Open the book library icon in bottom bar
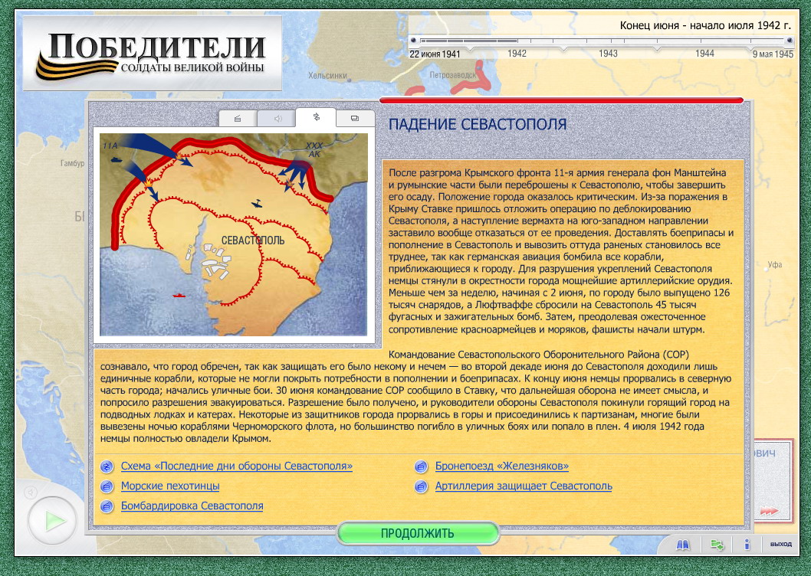Viewport: 811px width, 576px height. (683, 545)
